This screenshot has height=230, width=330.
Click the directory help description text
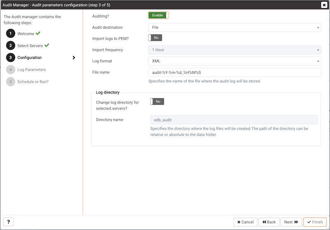pos(229,131)
